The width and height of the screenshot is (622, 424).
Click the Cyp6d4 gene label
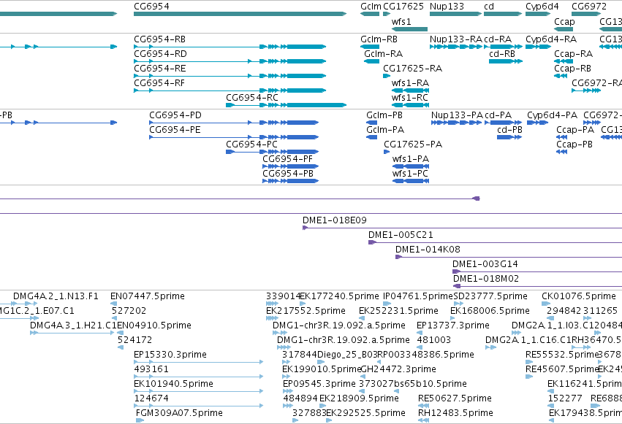pos(542,7)
